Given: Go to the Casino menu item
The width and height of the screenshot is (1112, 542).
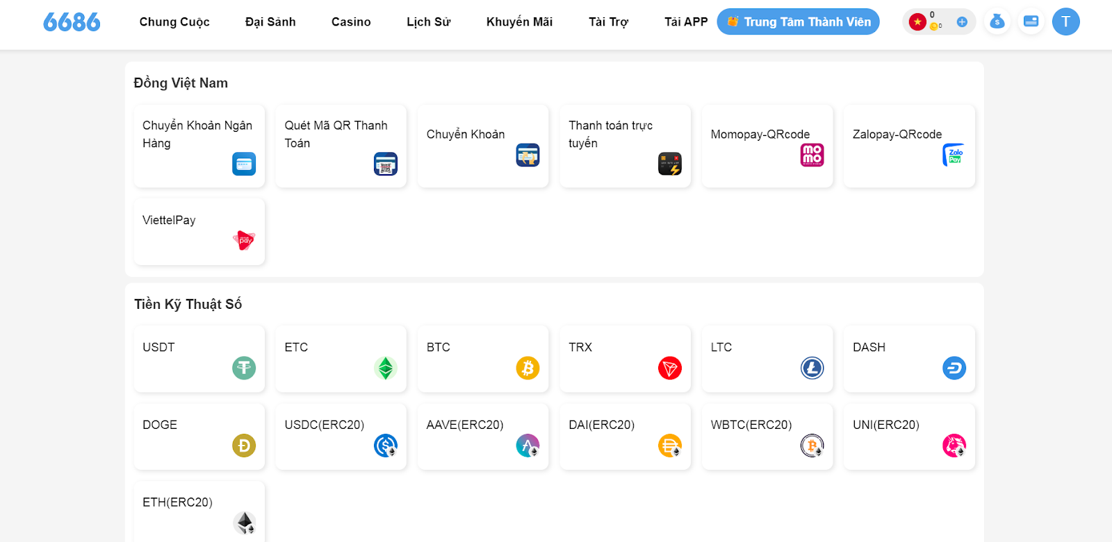Looking at the screenshot, I should 351,22.
